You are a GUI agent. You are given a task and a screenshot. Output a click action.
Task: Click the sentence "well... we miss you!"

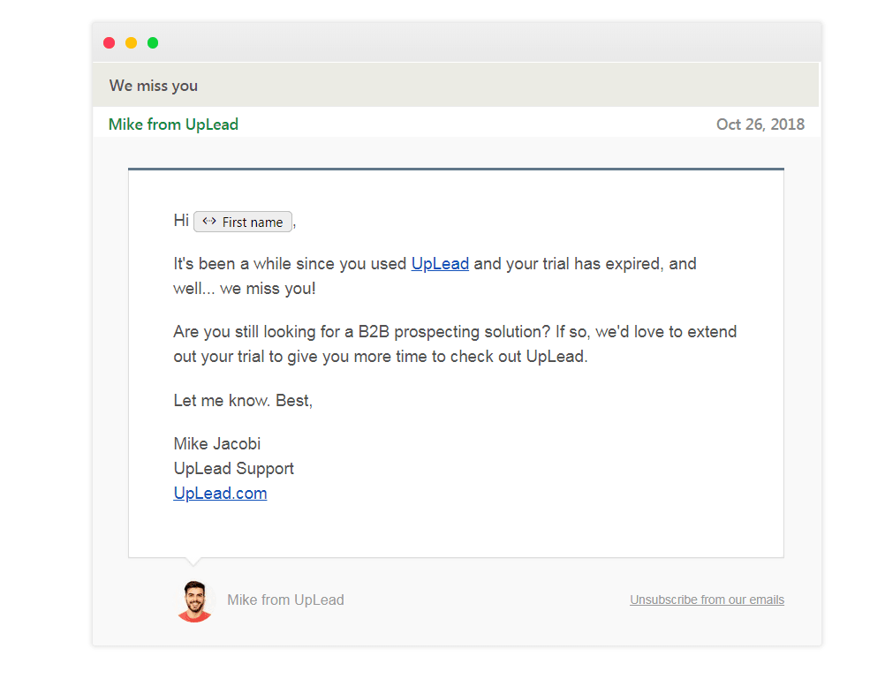245,289
